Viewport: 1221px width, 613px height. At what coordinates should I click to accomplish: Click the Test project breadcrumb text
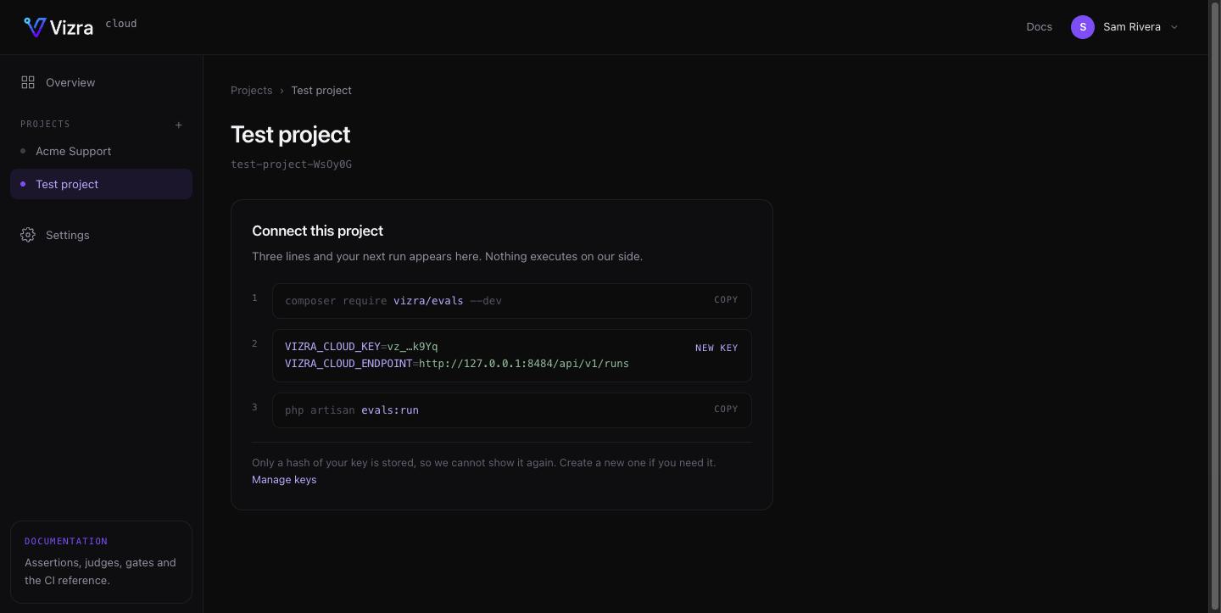pyautogui.click(x=321, y=90)
